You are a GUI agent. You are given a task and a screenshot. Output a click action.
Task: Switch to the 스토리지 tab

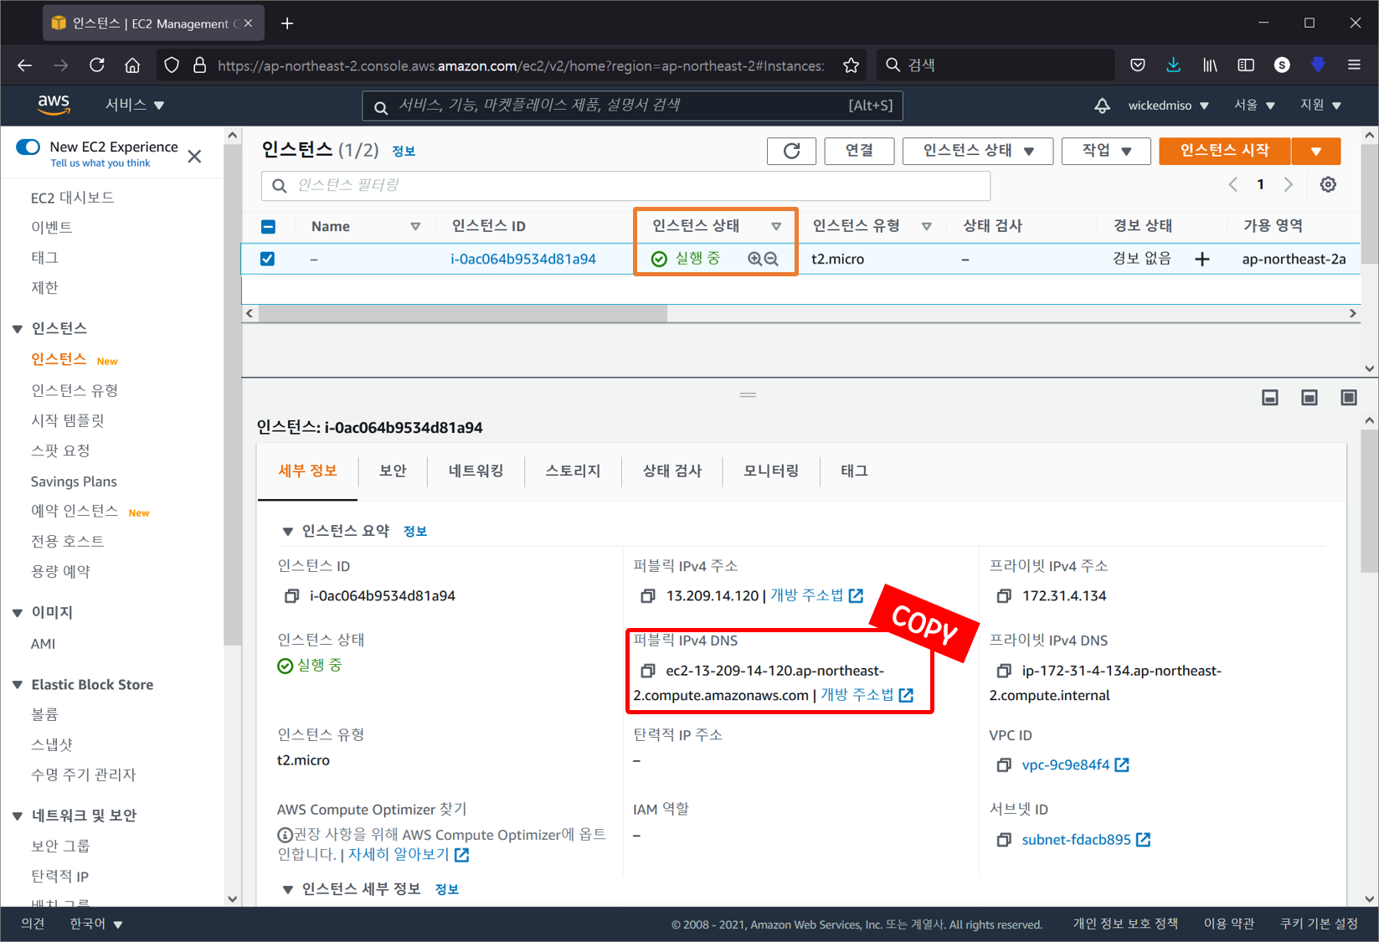[572, 471]
